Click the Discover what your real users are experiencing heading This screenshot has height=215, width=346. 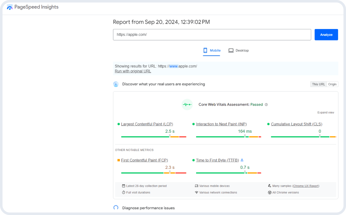pos(164,84)
